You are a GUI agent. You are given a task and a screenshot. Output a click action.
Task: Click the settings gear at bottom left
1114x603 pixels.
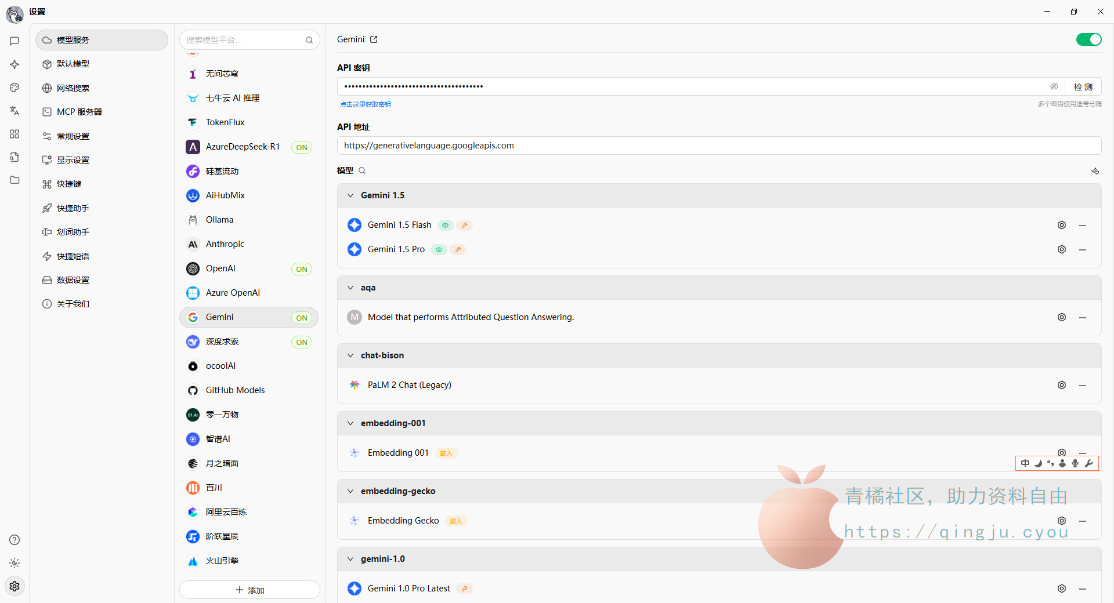pos(15,586)
